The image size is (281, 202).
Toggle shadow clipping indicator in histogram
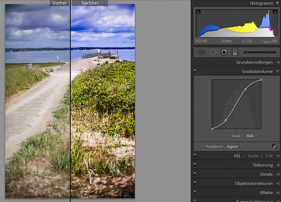pyautogui.click(x=198, y=11)
